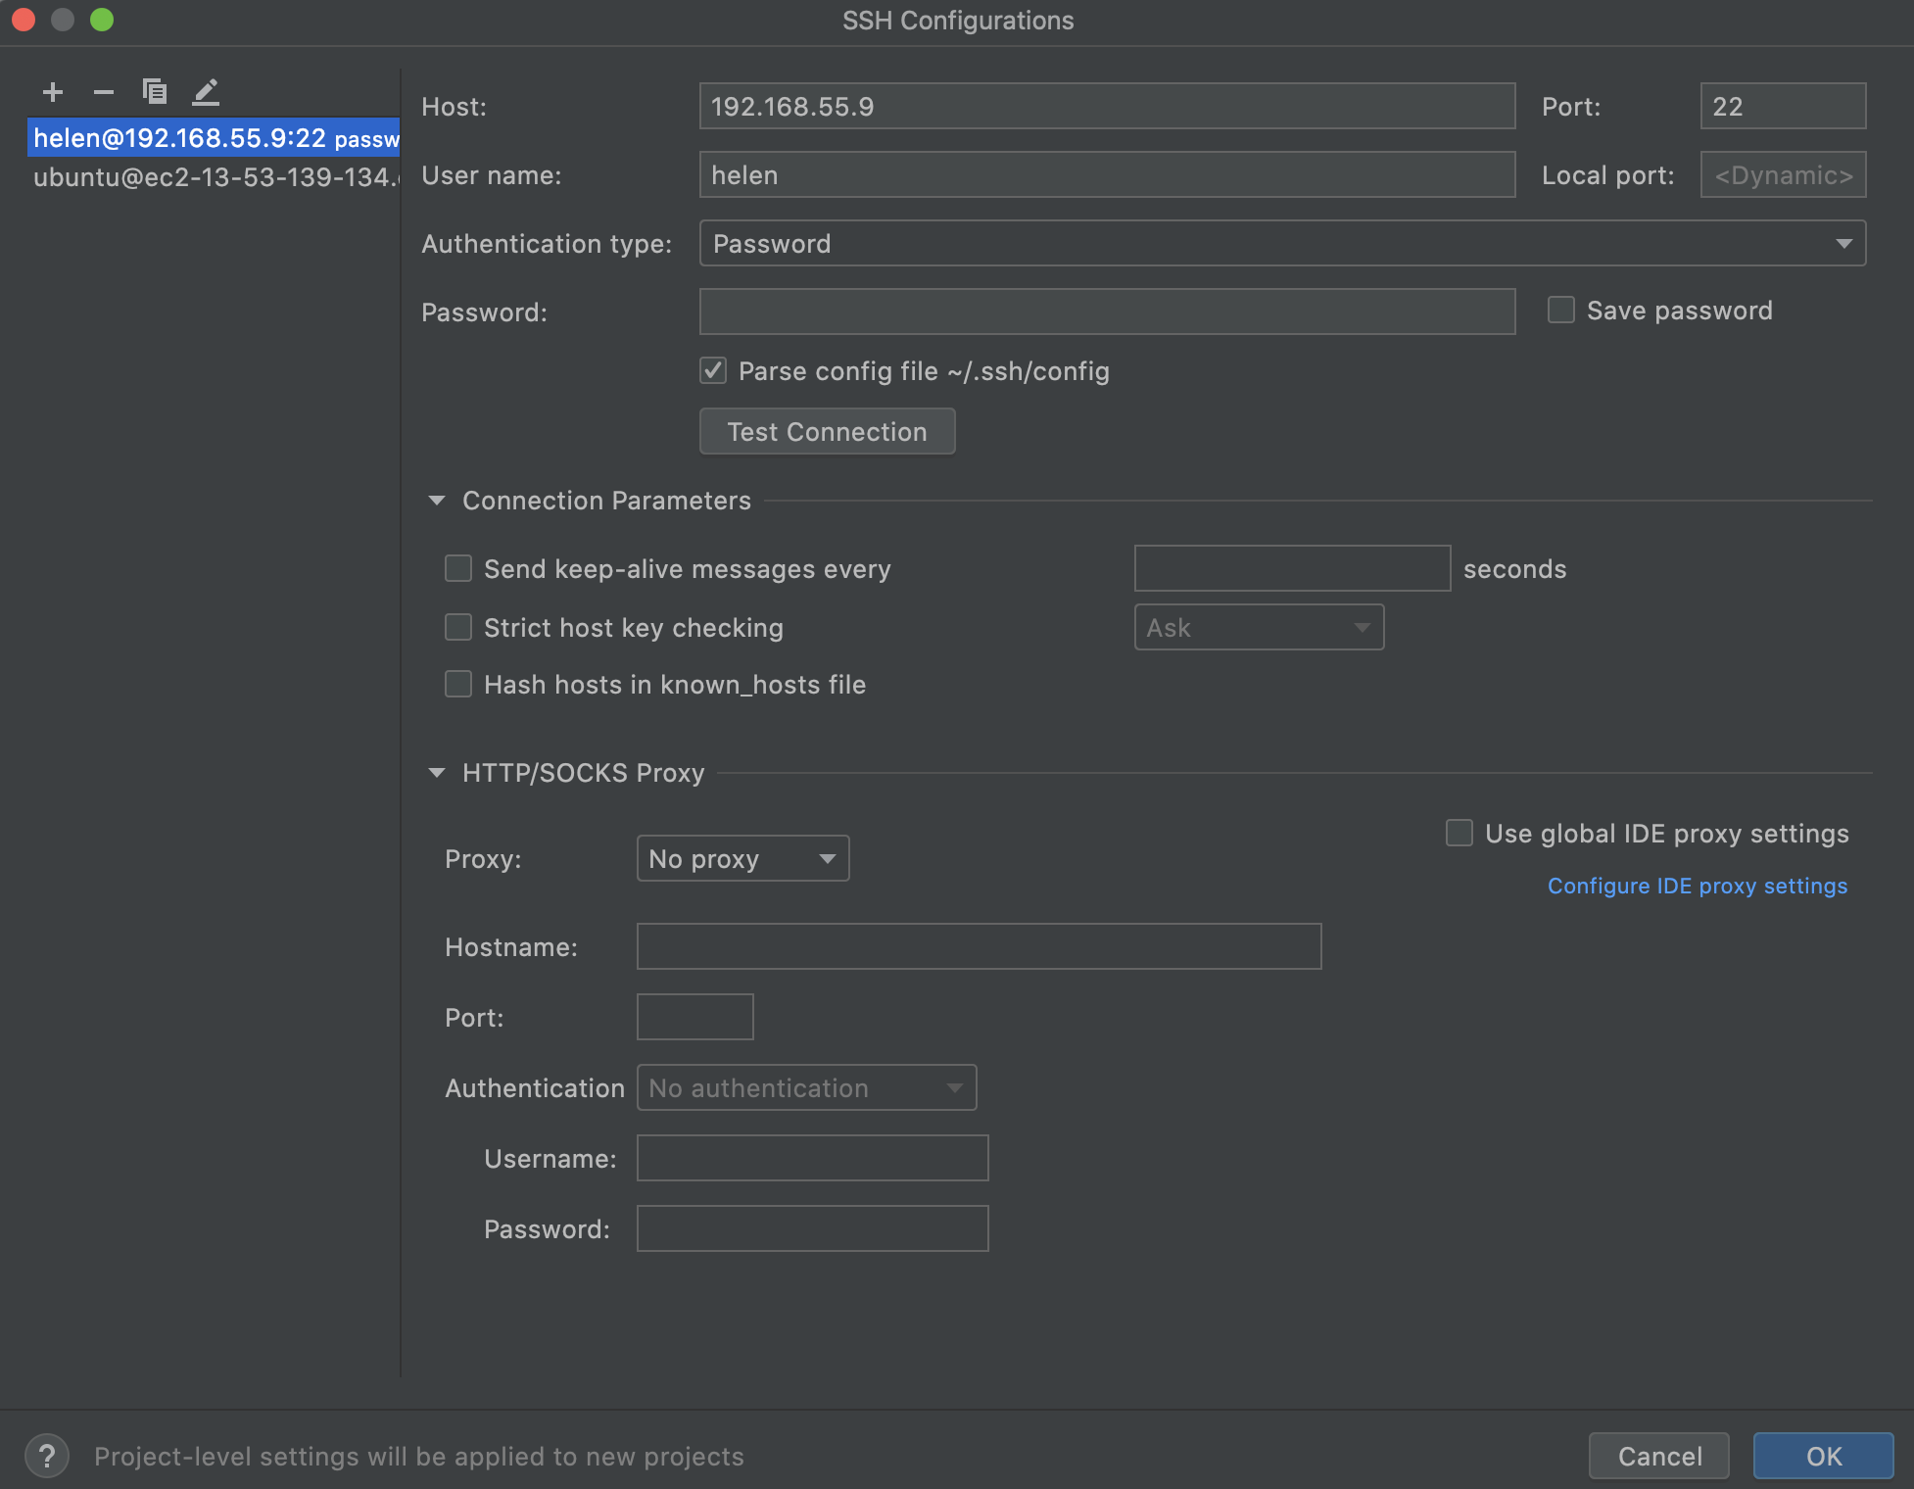Collapse the Connection Parameters section
The image size is (1914, 1489).
coord(437,501)
